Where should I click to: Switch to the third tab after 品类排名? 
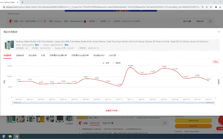coord(32,56)
